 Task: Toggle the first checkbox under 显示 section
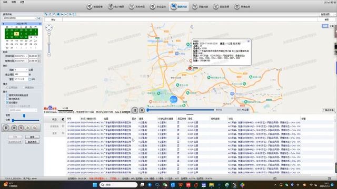[7, 95]
